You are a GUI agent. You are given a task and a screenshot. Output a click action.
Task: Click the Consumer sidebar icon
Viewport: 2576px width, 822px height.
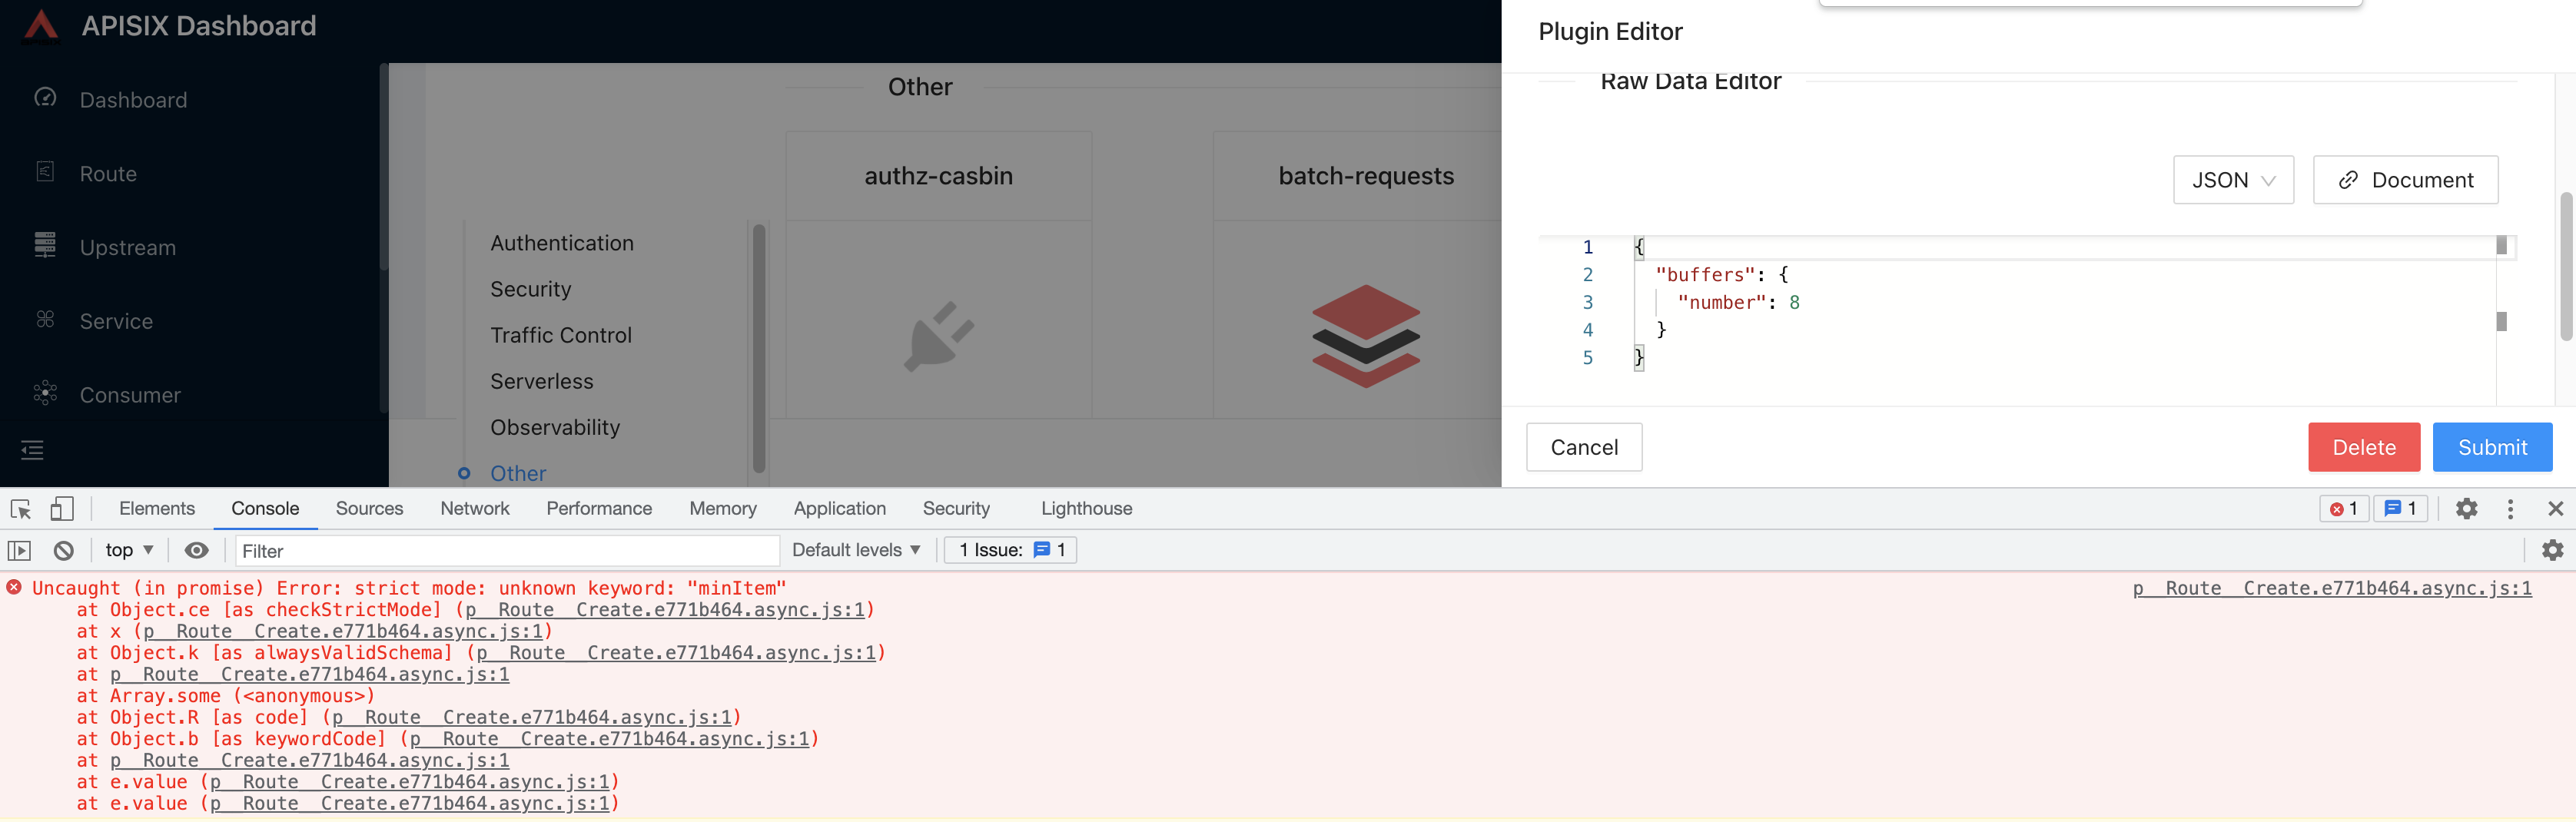pos(46,393)
